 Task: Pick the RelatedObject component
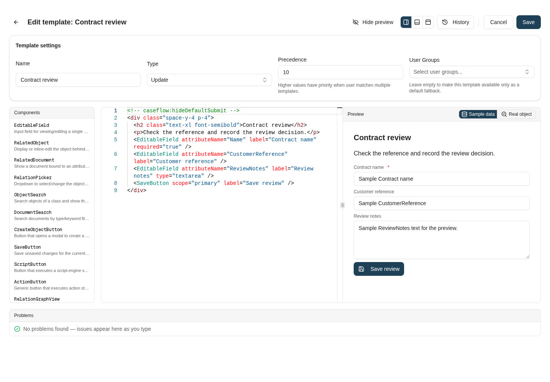pos(52,146)
